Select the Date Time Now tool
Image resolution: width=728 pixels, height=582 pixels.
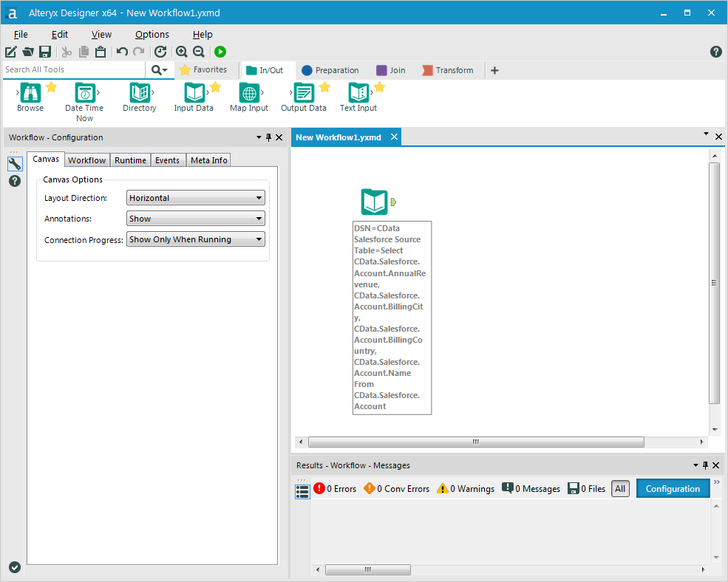pos(84,102)
